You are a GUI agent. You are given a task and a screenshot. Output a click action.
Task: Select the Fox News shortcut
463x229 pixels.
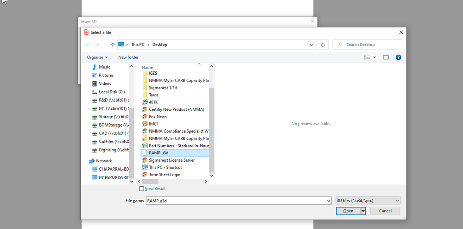click(158, 117)
